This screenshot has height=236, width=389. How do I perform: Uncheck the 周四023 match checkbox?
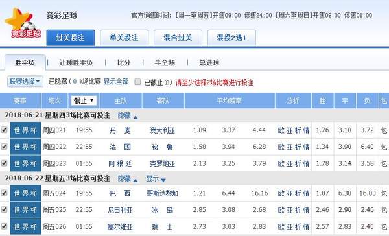(5, 163)
